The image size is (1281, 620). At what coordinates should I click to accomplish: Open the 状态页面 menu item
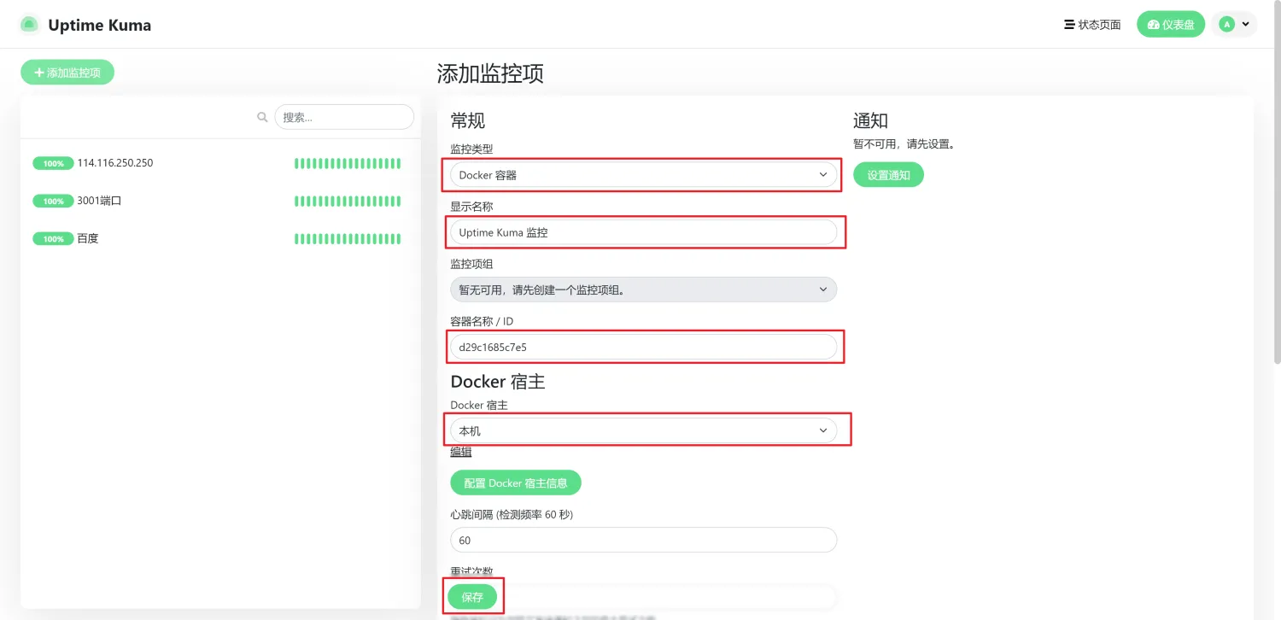point(1092,25)
